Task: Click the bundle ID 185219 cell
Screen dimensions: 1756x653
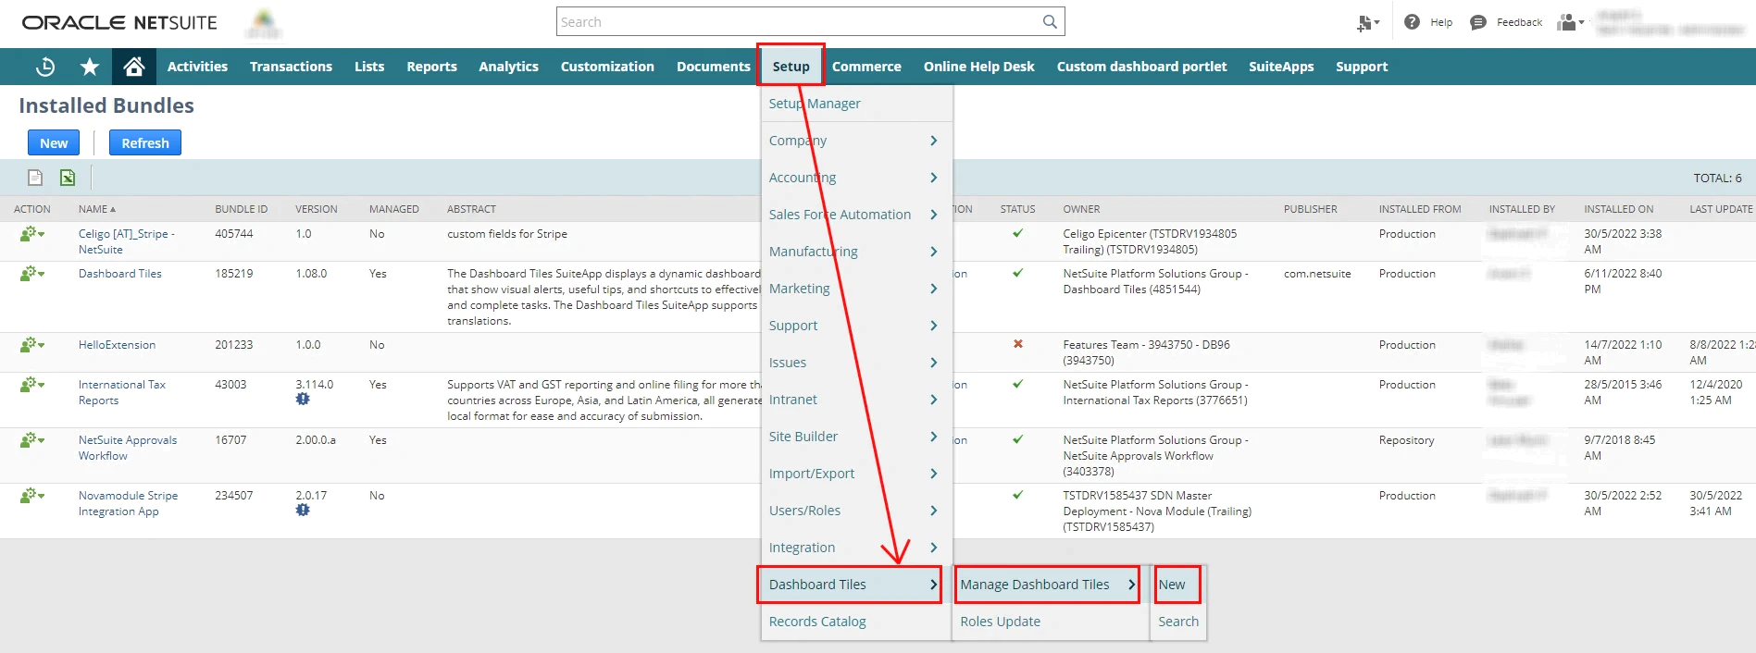Action: click(234, 274)
